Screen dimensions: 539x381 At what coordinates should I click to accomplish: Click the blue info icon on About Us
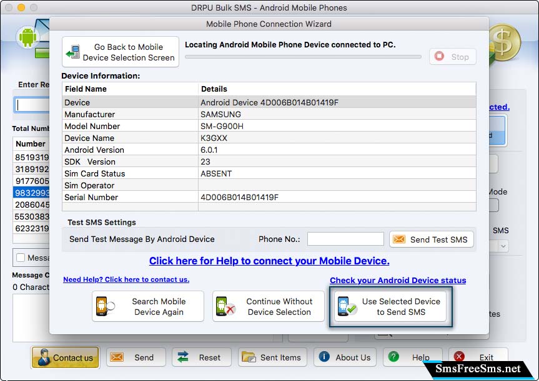coord(324,357)
